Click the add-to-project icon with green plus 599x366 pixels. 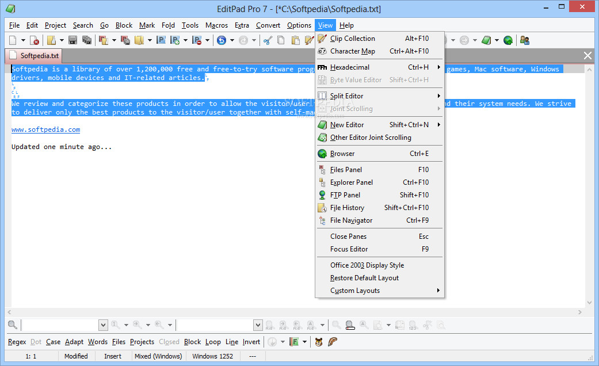(175, 40)
